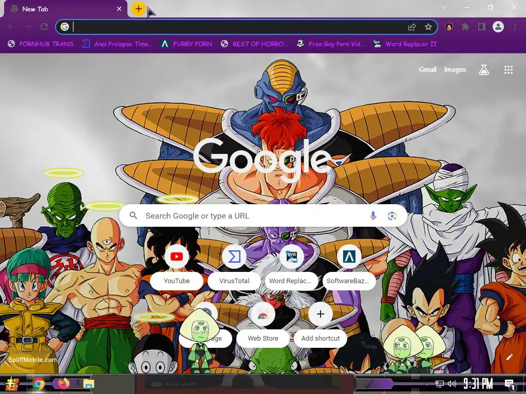Open the Gmail link
The image size is (526, 394).
coord(428,70)
